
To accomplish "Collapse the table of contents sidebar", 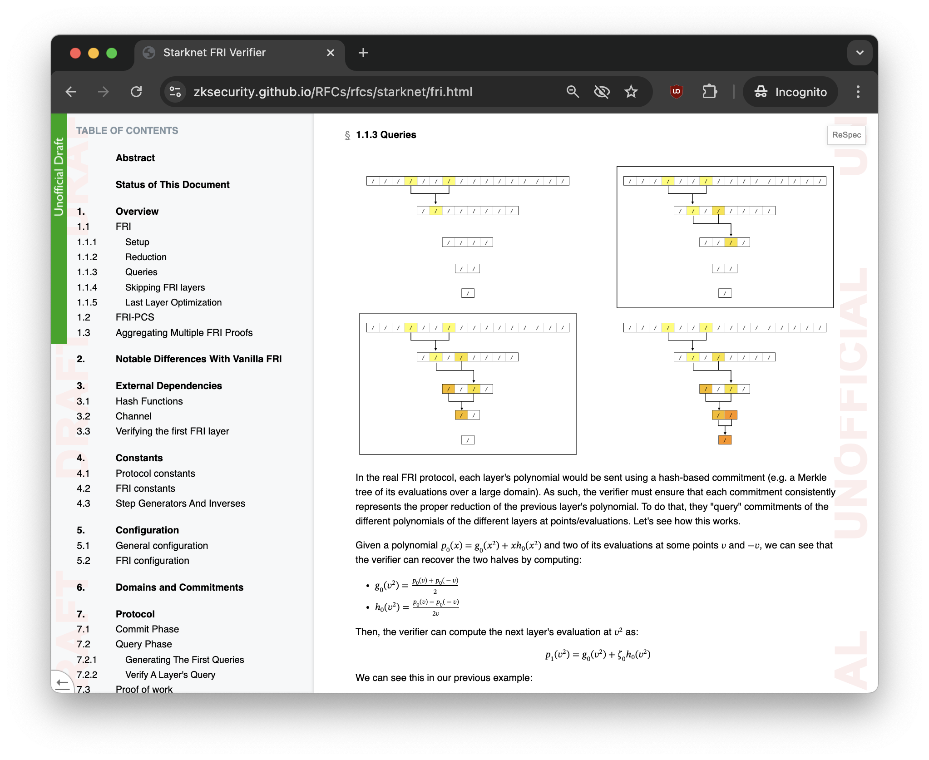I will point(62,682).
